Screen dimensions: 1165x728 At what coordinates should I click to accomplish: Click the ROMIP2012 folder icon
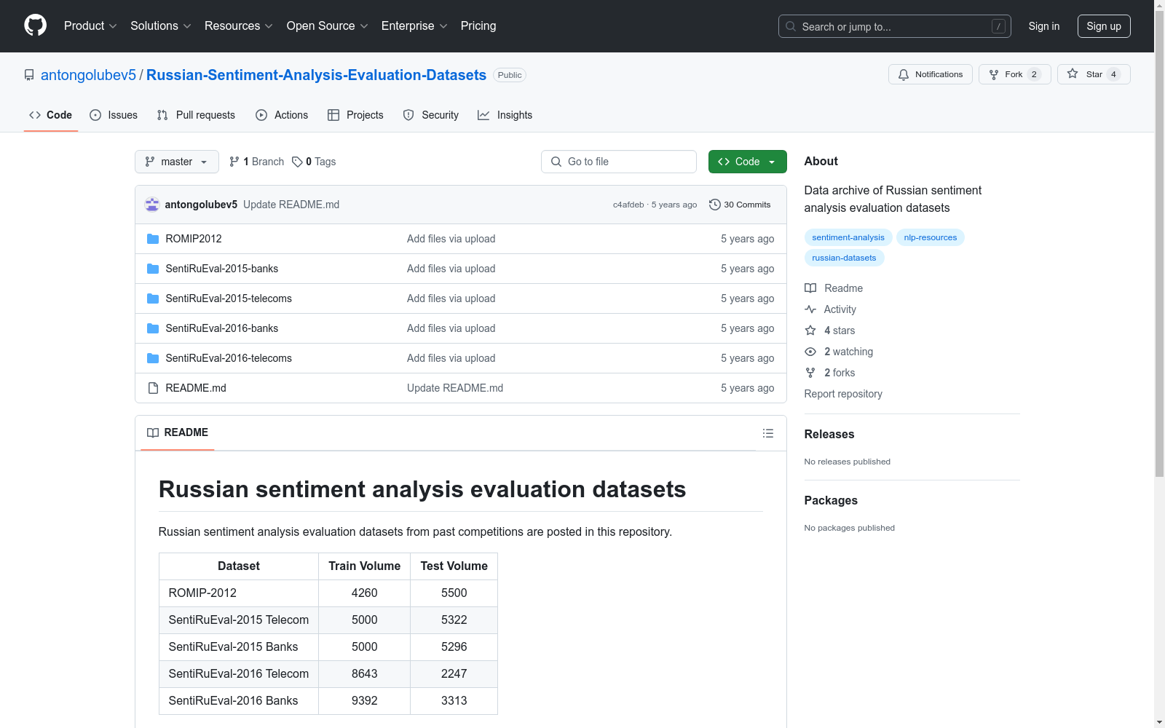tap(153, 239)
